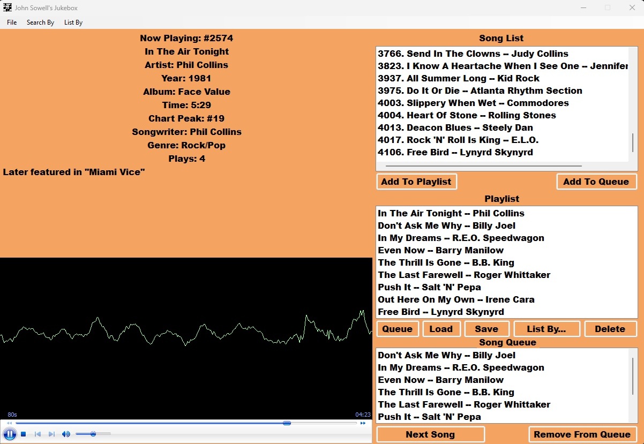This screenshot has height=444, width=644.
Task: Expand the List By menu
Action: tap(73, 22)
